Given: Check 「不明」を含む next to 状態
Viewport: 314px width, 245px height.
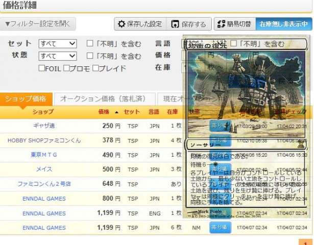Looking at the screenshot, I should coord(90,56).
